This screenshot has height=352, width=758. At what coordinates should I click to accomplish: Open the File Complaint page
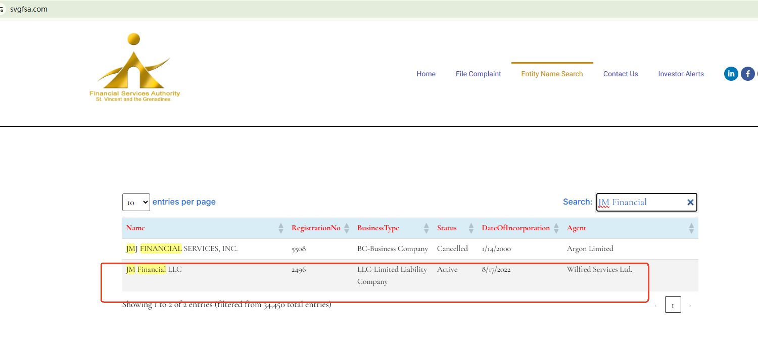[x=478, y=74]
